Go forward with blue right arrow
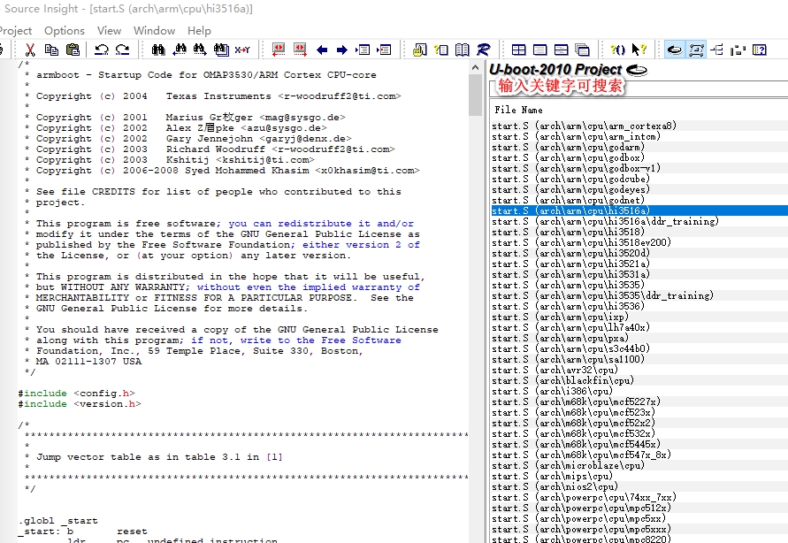This screenshot has width=788, height=543. click(342, 50)
